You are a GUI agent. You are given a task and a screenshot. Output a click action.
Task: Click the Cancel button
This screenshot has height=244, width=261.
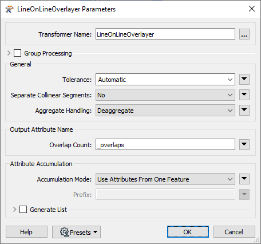click(x=234, y=232)
